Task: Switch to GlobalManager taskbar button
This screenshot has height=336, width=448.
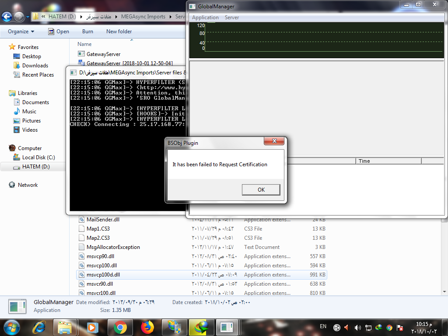Action: [x=227, y=327]
